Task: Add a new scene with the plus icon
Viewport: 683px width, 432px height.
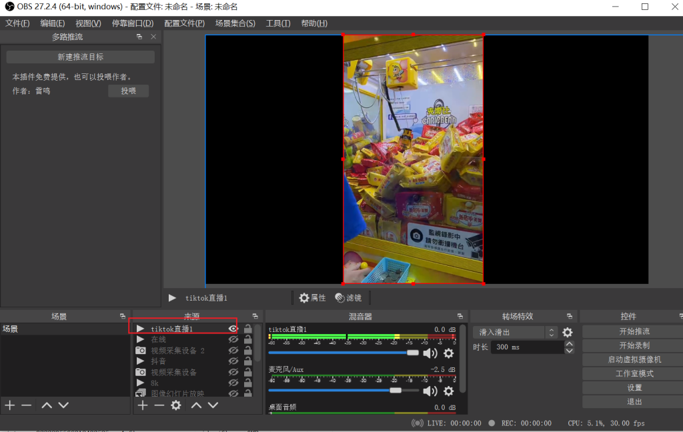Action: 9,405
